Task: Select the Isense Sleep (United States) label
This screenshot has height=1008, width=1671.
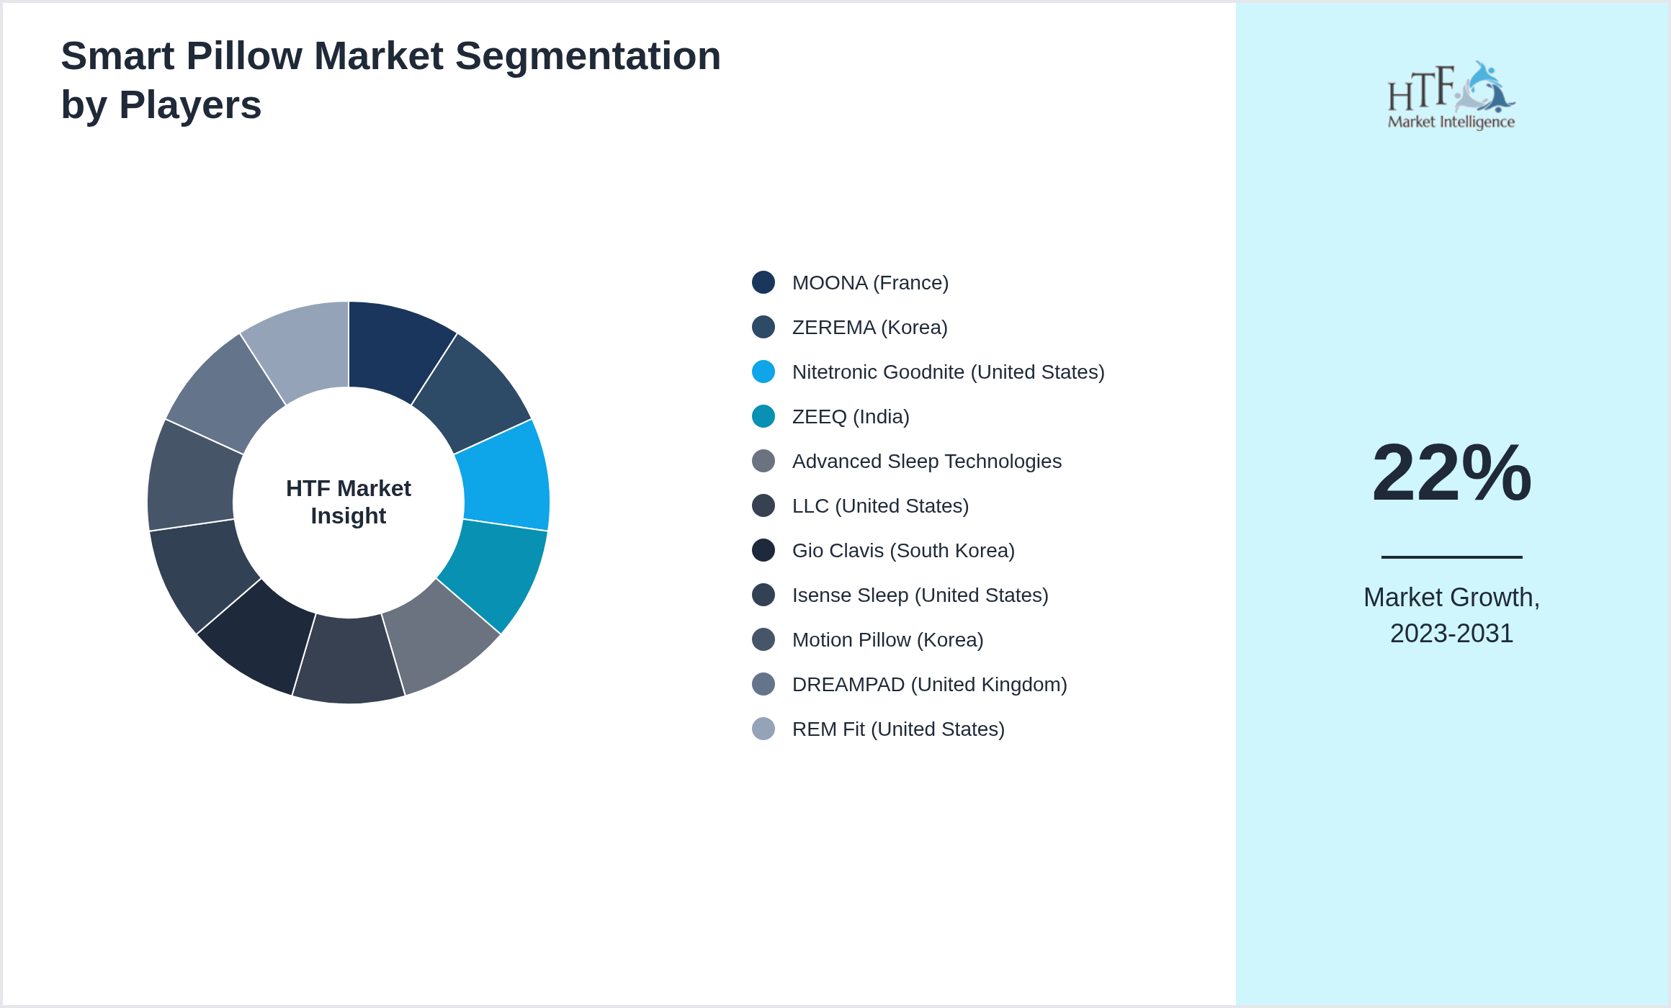Action: pyautogui.click(x=920, y=595)
